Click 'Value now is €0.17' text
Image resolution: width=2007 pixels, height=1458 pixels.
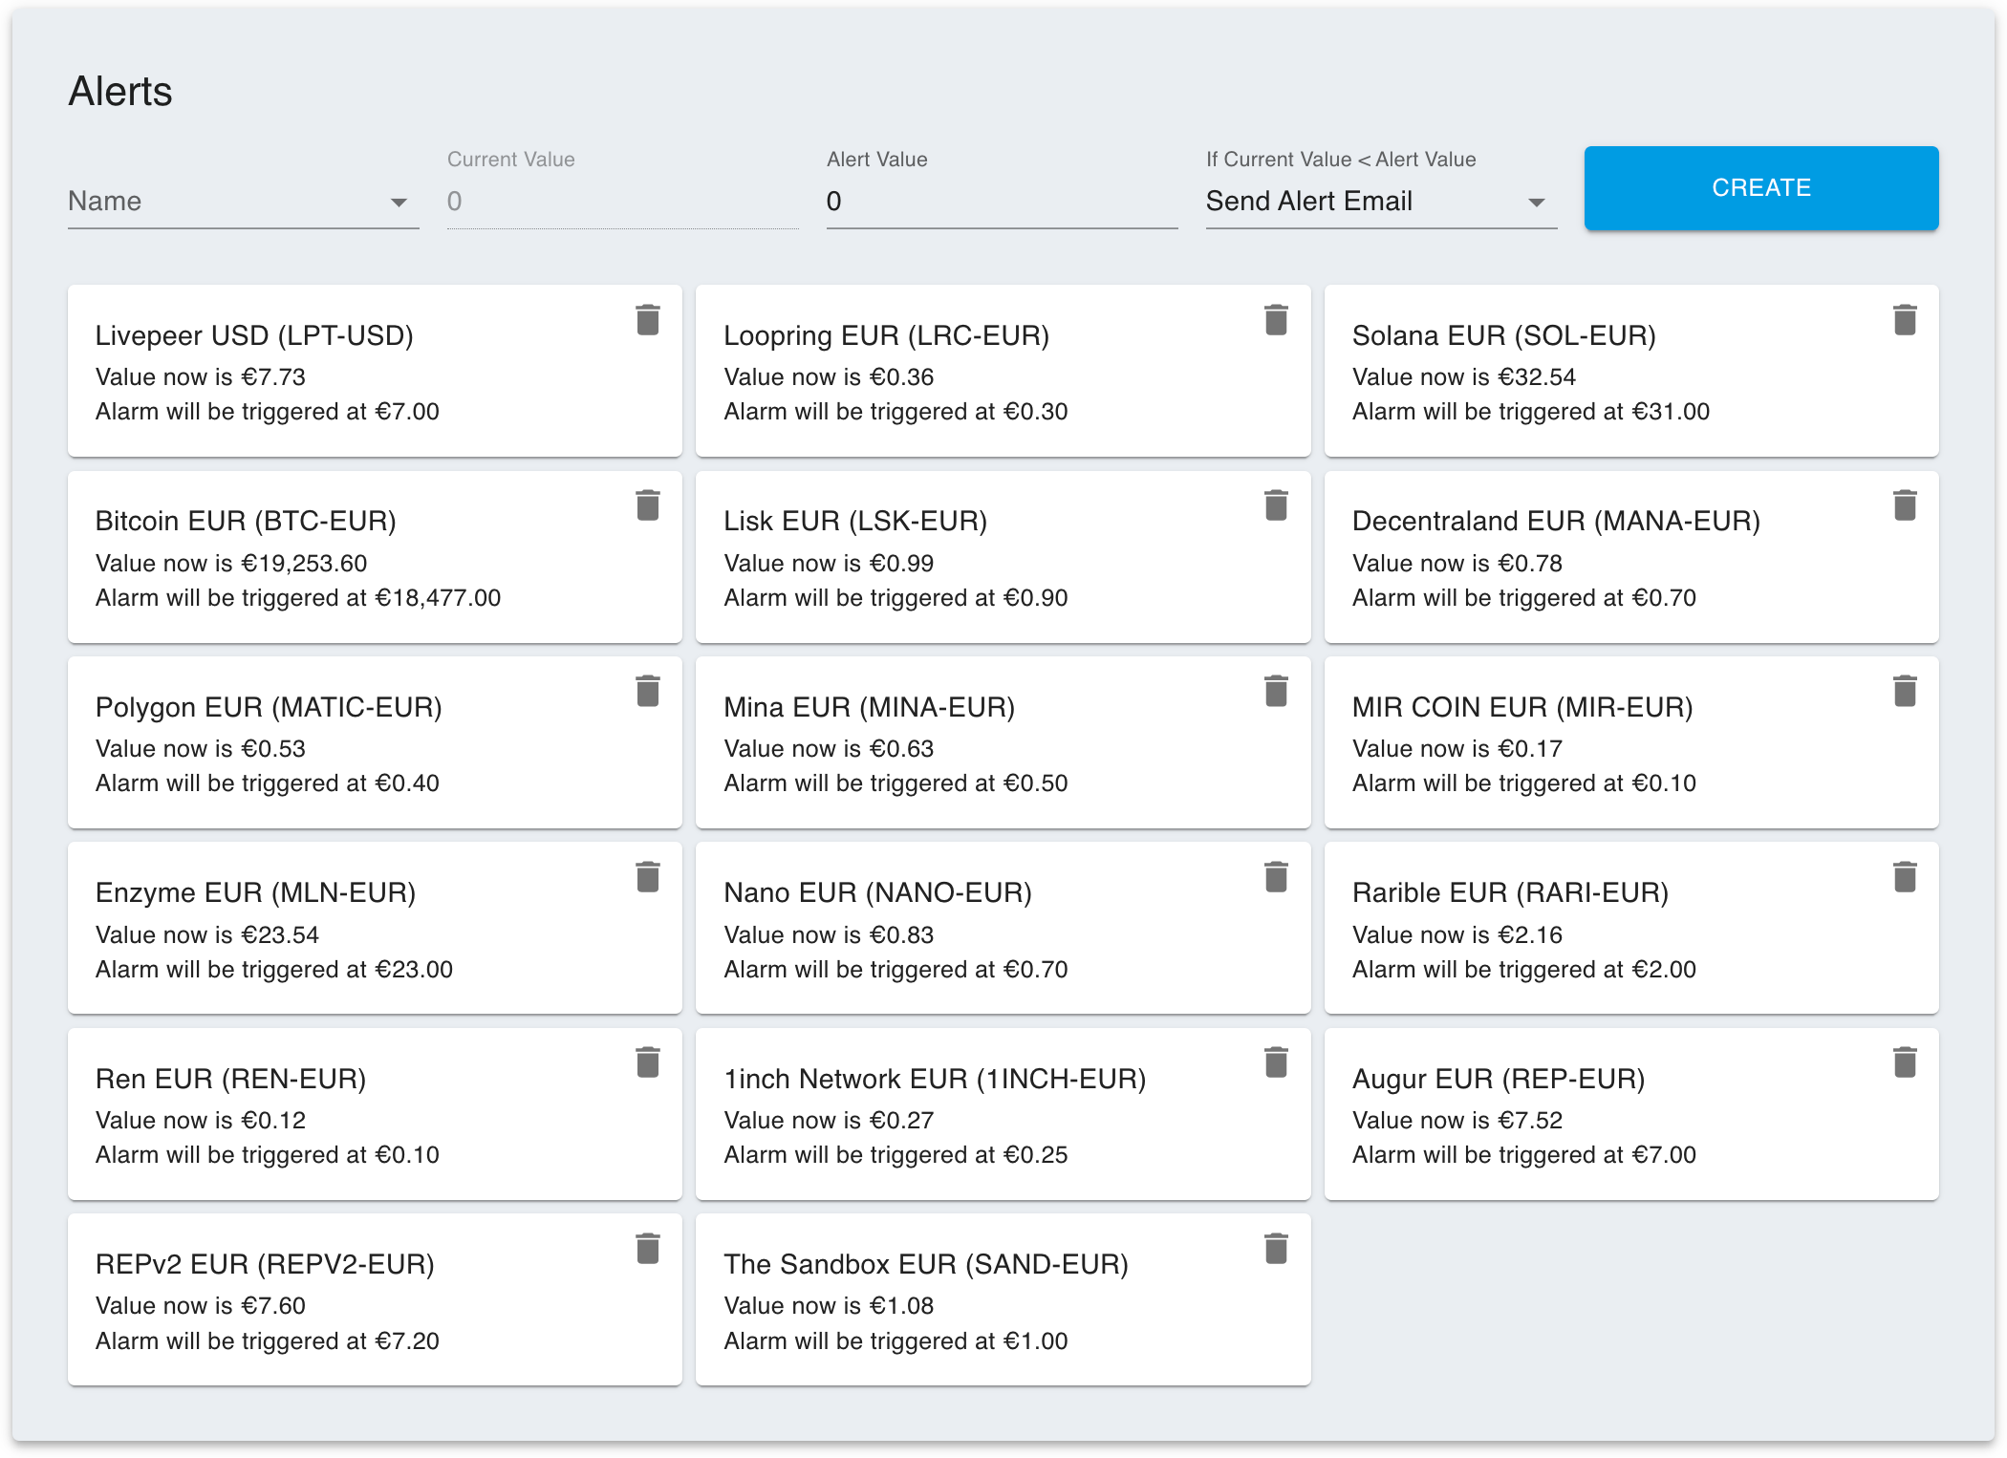1457,749
